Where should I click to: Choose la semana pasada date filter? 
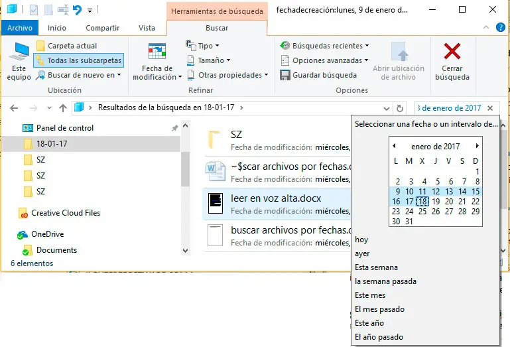pyautogui.click(x=385, y=281)
